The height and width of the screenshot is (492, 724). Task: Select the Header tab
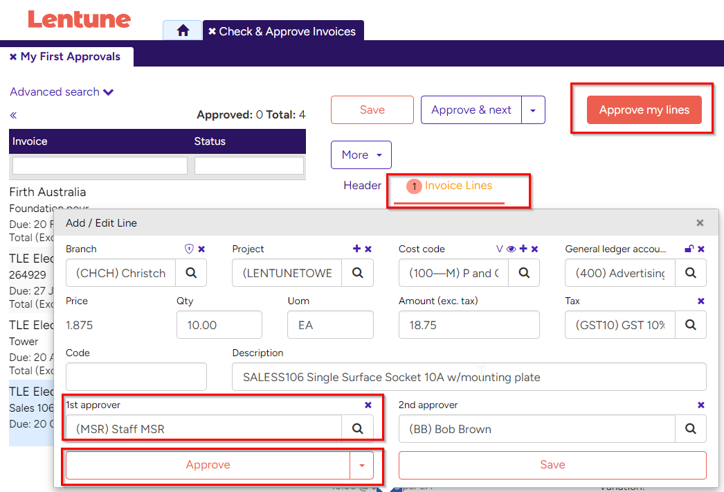click(x=362, y=186)
